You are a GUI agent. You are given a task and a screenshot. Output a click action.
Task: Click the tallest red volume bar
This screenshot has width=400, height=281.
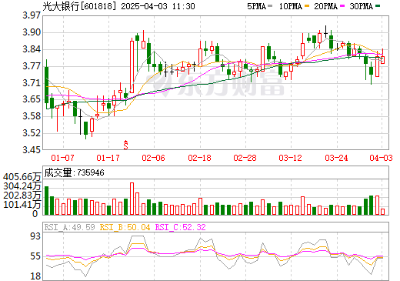coord(132,199)
